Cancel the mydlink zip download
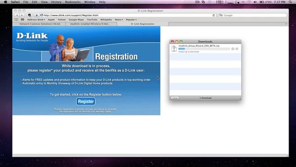296x167 pixels. click(233, 49)
